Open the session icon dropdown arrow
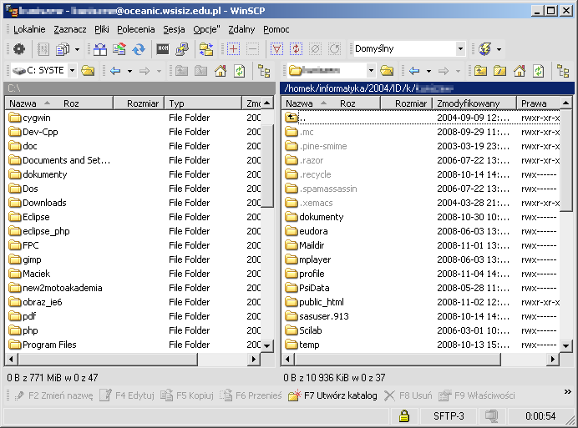This screenshot has width=578, height=428. 499,49
